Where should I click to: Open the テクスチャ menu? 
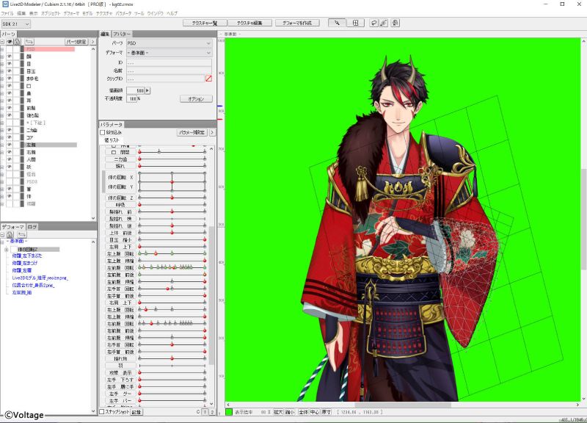[104, 13]
